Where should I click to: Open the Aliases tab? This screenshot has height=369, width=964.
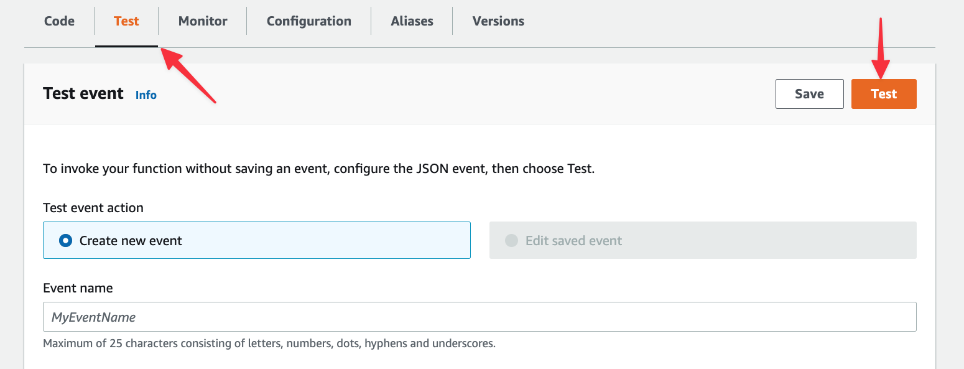tap(412, 21)
